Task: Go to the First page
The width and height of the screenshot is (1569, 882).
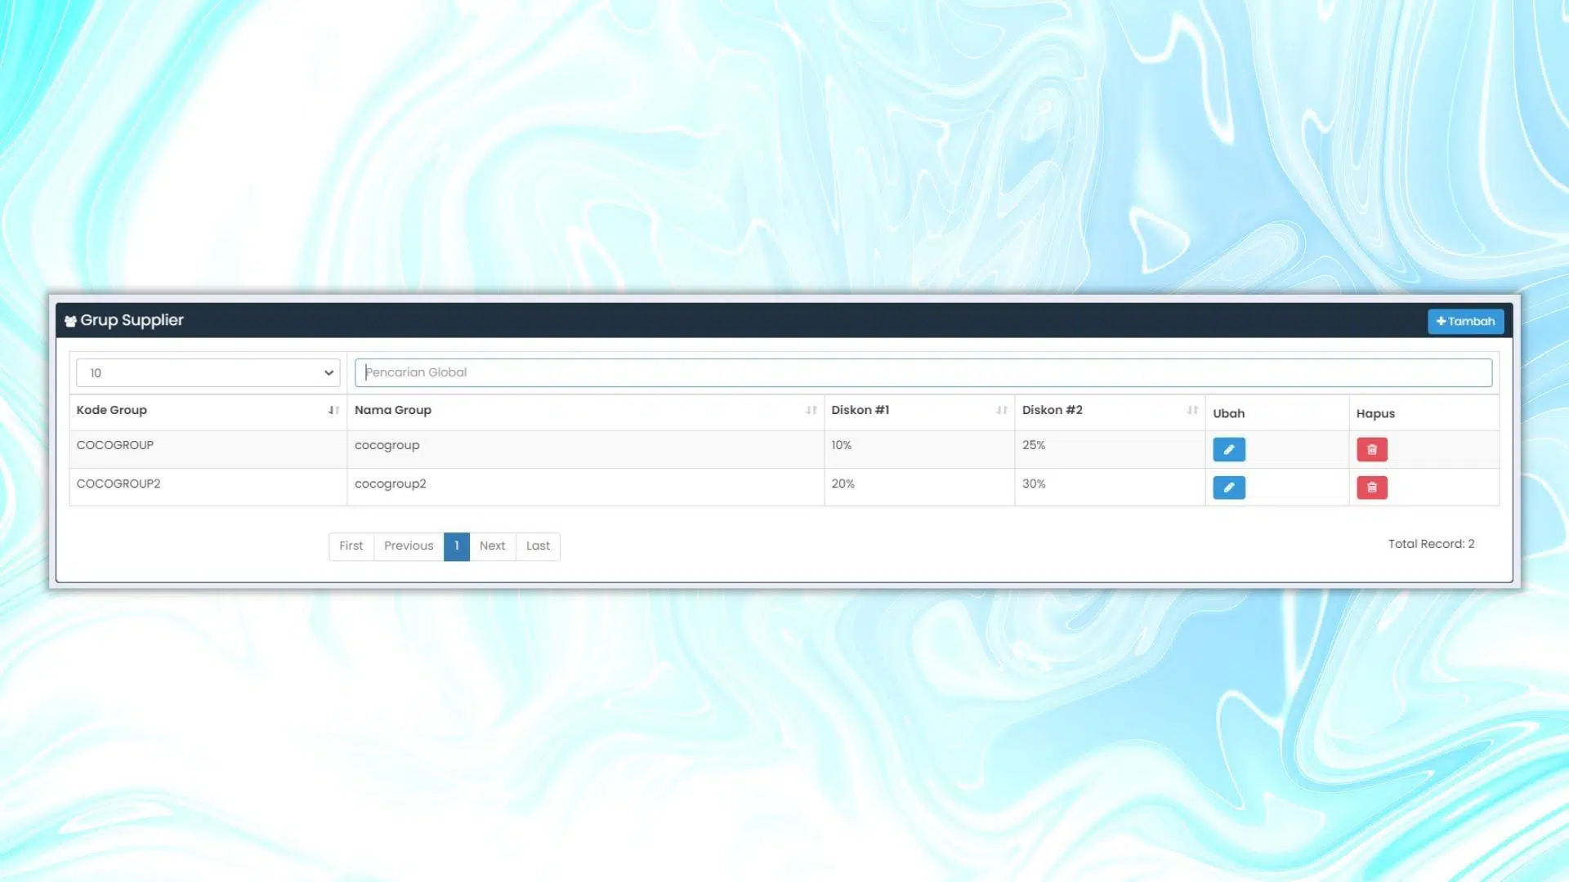Action: pos(351,546)
